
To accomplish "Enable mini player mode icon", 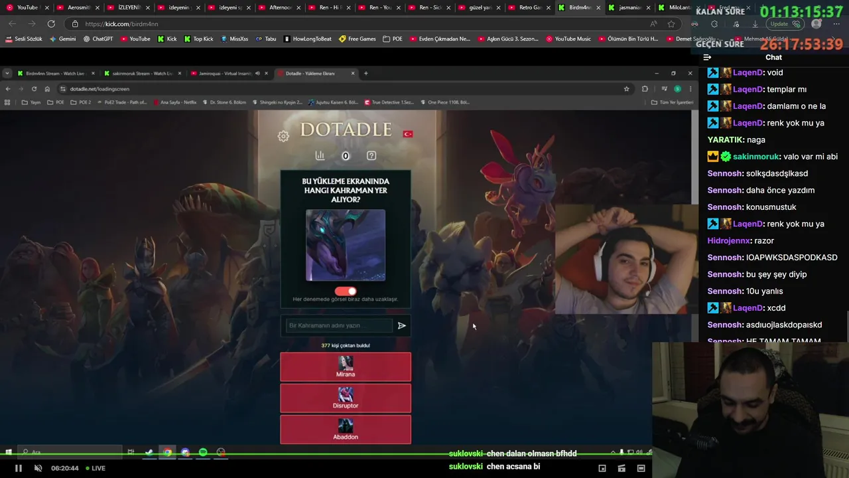I will point(602,468).
